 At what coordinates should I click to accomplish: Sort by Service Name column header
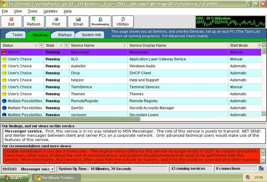pos(98,45)
